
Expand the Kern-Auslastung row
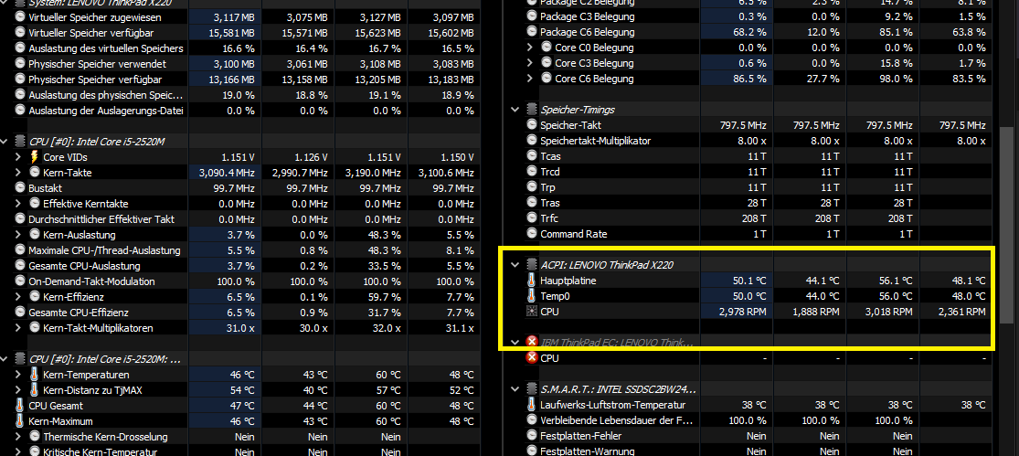pyautogui.click(x=18, y=235)
